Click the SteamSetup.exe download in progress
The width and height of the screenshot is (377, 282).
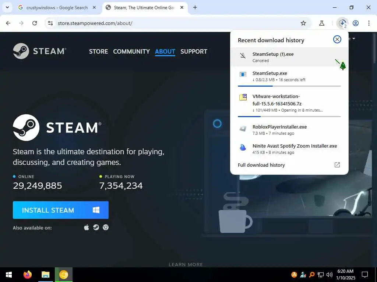(x=289, y=77)
